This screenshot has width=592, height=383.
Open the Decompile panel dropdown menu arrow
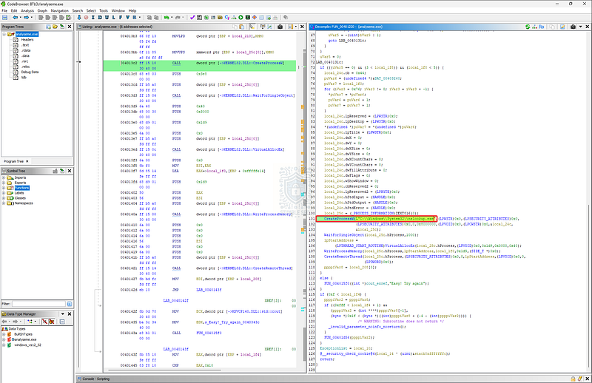[x=581, y=27]
